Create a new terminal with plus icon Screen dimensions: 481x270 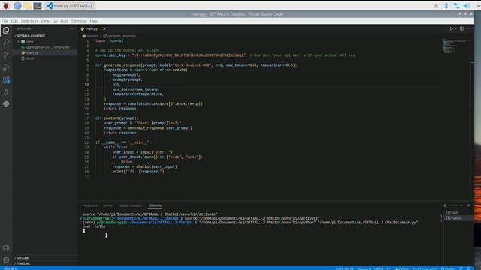pos(445,205)
